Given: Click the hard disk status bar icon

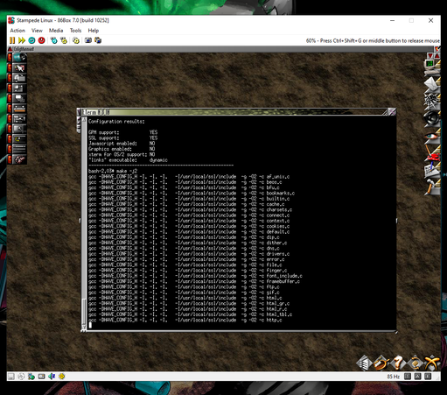Looking at the screenshot, I should pos(41,377).
